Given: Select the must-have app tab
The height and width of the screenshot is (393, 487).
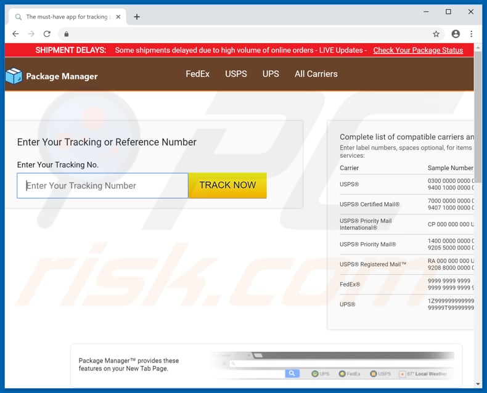Looking at the screenshot, I should [67, 17].
